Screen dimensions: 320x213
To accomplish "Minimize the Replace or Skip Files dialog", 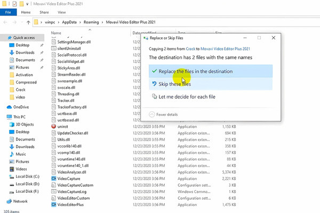I will tap(245, 38).
